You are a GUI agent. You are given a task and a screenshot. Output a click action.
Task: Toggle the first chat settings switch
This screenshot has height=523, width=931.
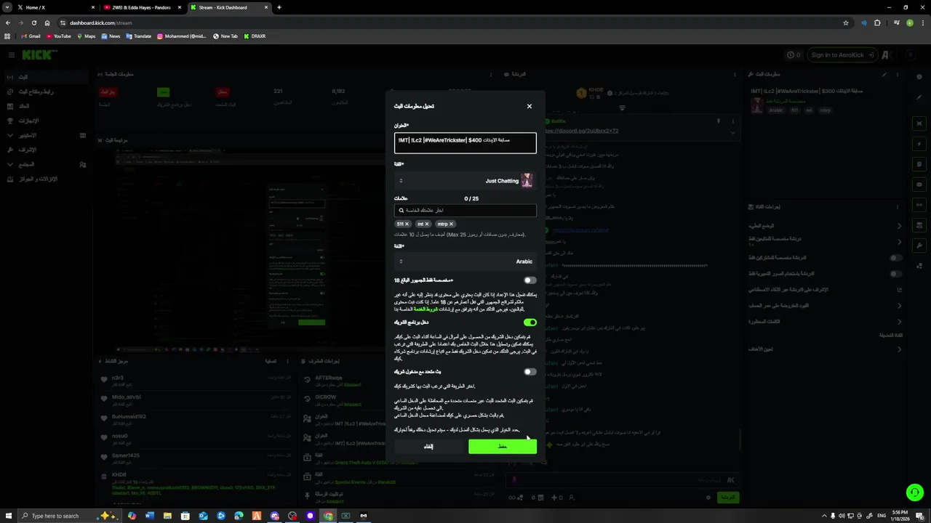[x=896, y=258]
